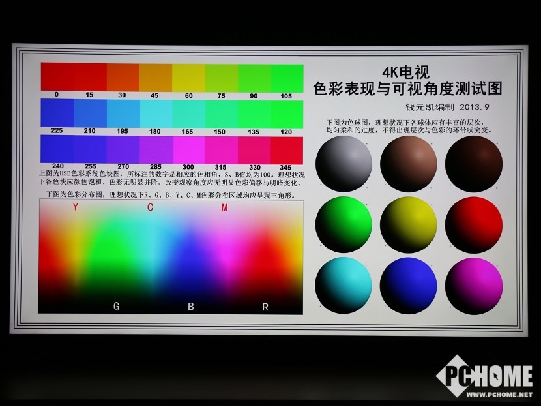
Task: Click the hue 0 red color block
Action: [57, 76]
